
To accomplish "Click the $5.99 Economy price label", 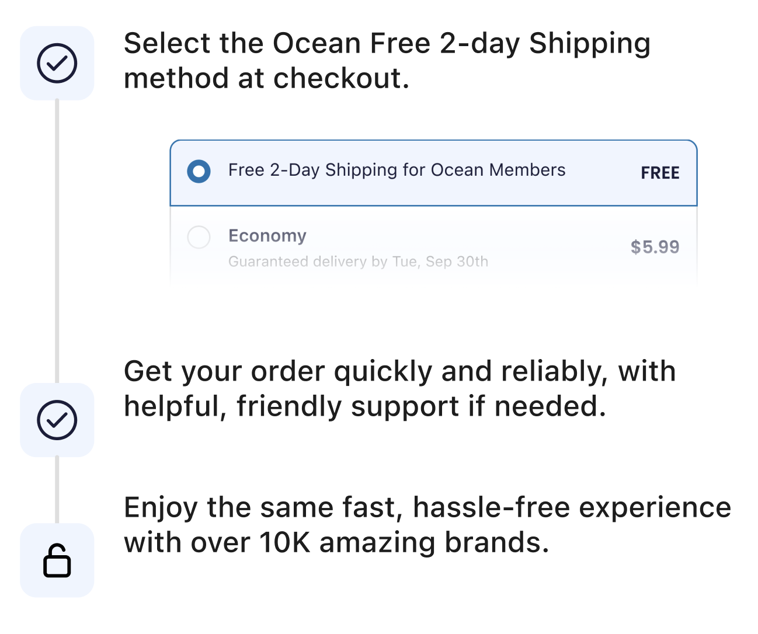I will tap(655, 246).
